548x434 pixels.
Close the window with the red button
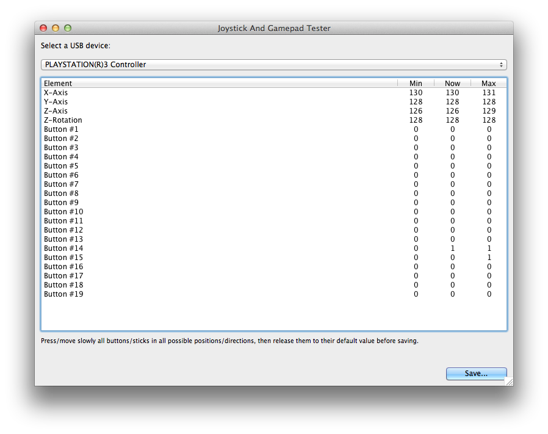43,28
